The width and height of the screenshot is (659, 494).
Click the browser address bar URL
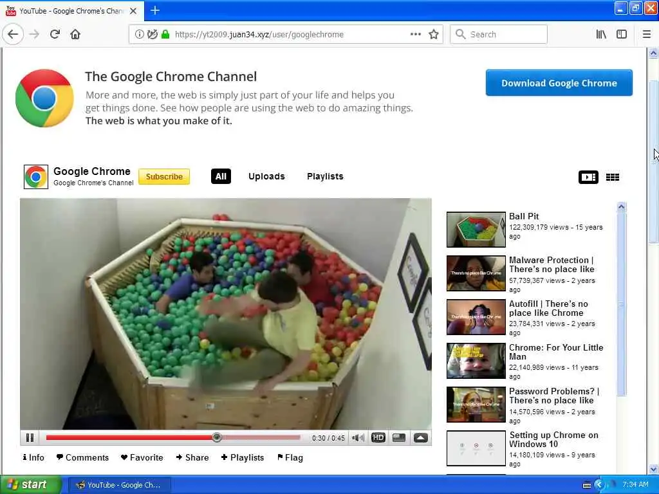[259, 35]
